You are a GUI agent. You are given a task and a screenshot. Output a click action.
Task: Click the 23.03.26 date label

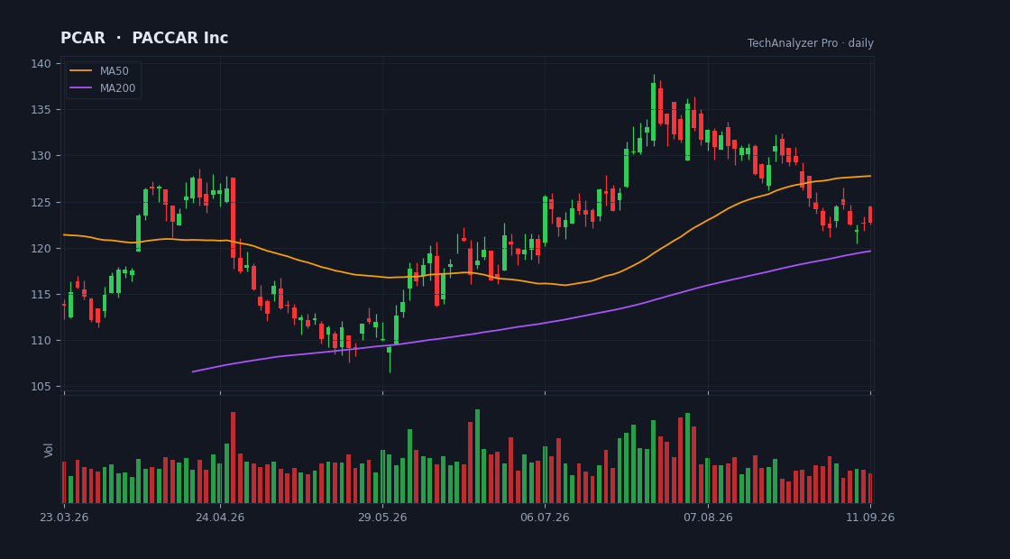(64, 518)
